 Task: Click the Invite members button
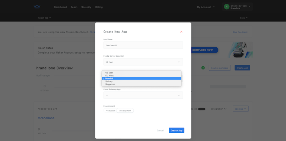point(220,68)
